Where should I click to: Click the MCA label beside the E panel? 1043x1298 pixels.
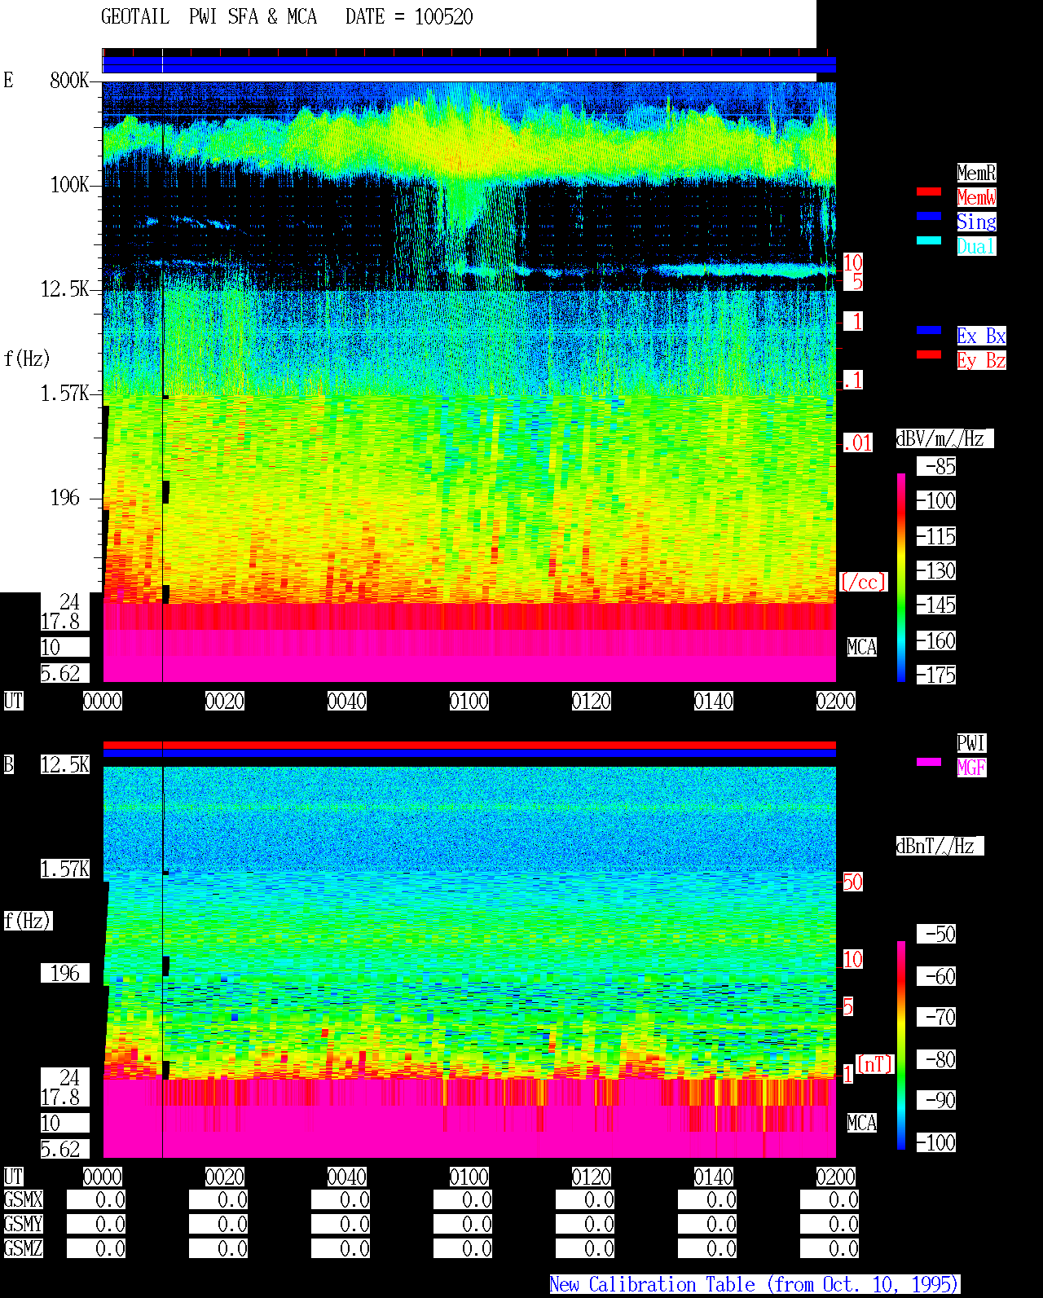tap(862, 647)
